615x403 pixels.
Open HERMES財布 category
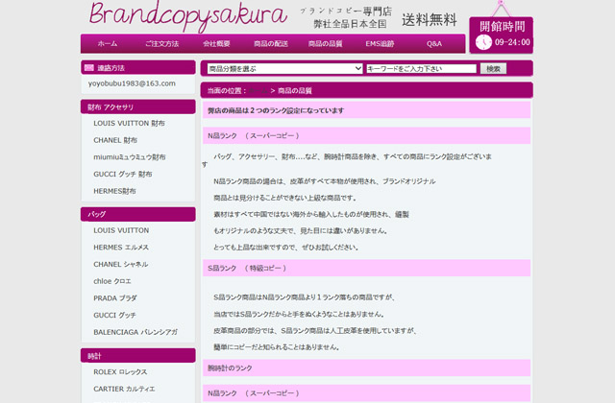[x=114, y=191]
